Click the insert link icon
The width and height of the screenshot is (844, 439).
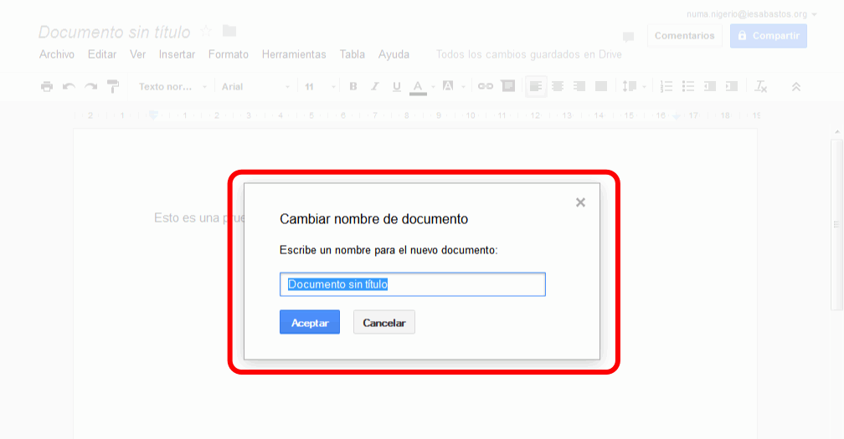(x=485, y=86)
